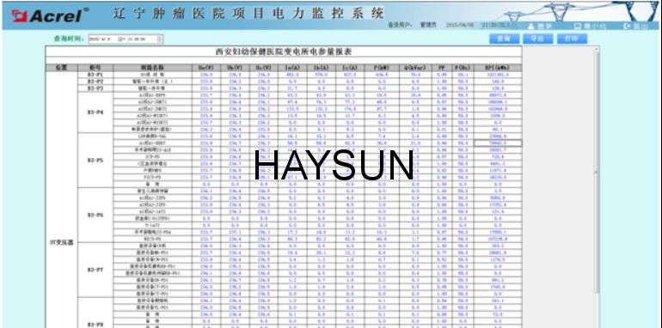Open the date picker dropdown arrow

pyautogui.click(x=122, y=39)
